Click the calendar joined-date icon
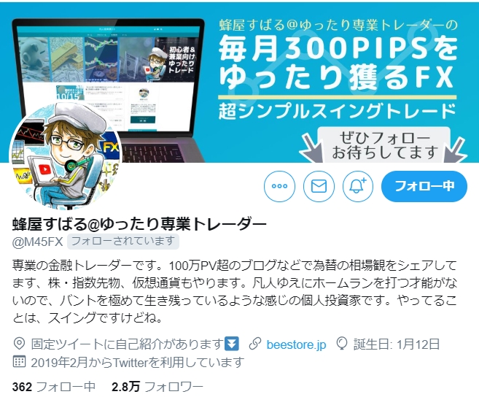This screenshot has width=479, height=397. pyautogui.click(x=19, y=361)
